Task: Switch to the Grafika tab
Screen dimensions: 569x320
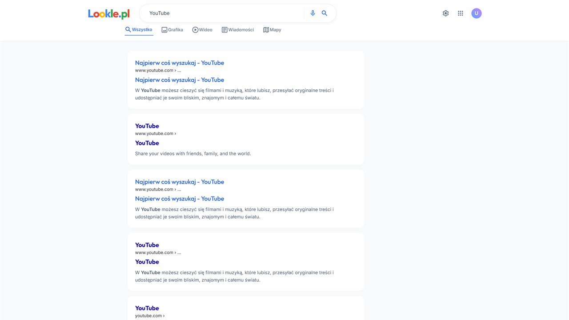Action: (x=172, y=30)
